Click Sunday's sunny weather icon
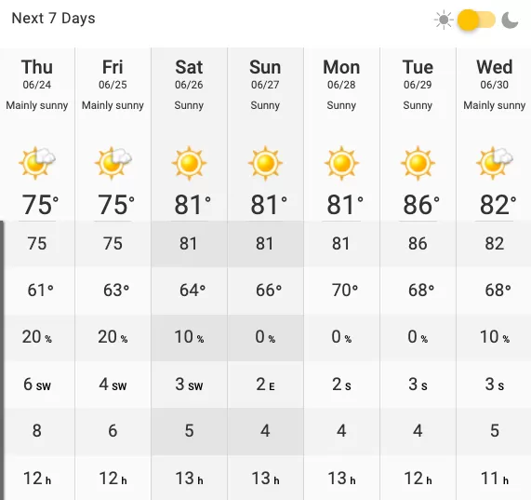 tap(265, 163)
